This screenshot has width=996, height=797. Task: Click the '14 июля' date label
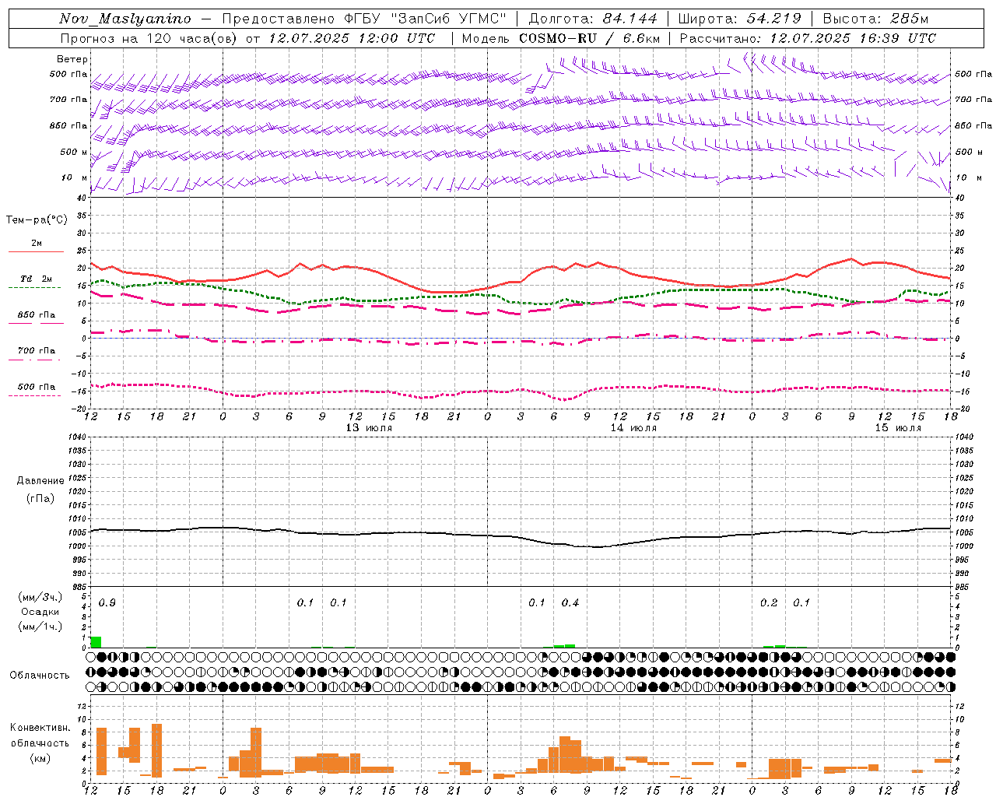(x=633, y=428)
